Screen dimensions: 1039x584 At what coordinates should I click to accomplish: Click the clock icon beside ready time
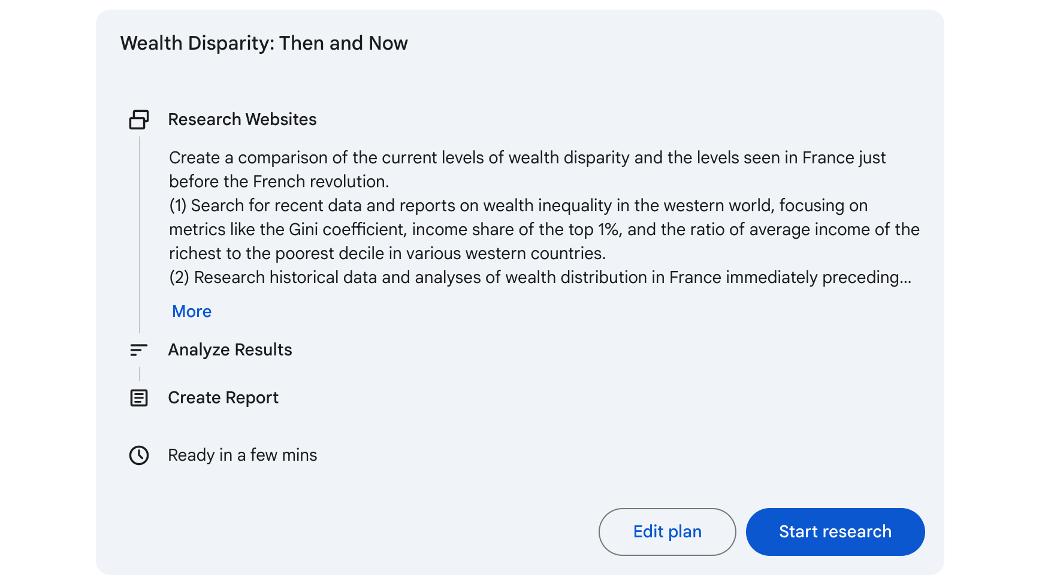point(139,455)
